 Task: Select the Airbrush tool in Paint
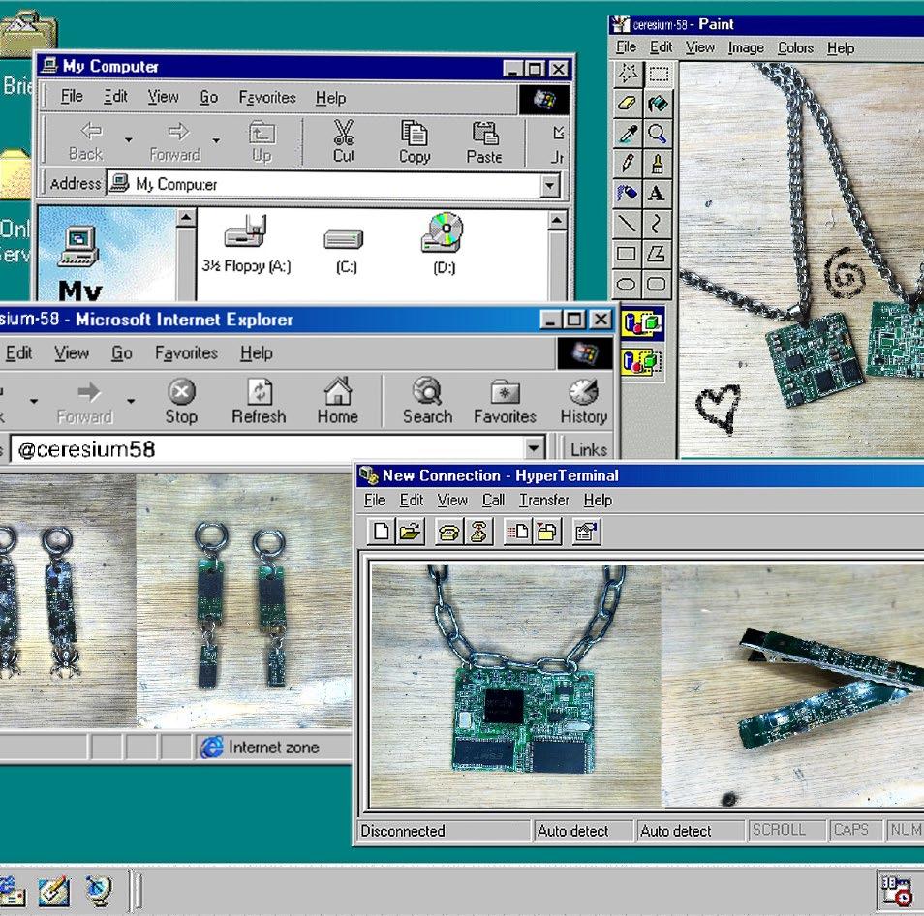[x=627, y=194]
